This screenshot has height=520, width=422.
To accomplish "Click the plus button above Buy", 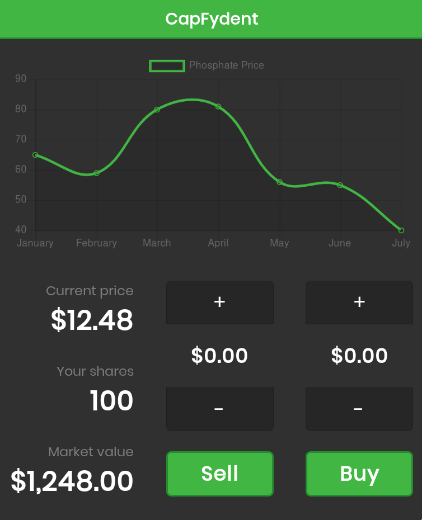I will (x=359, y=302).
